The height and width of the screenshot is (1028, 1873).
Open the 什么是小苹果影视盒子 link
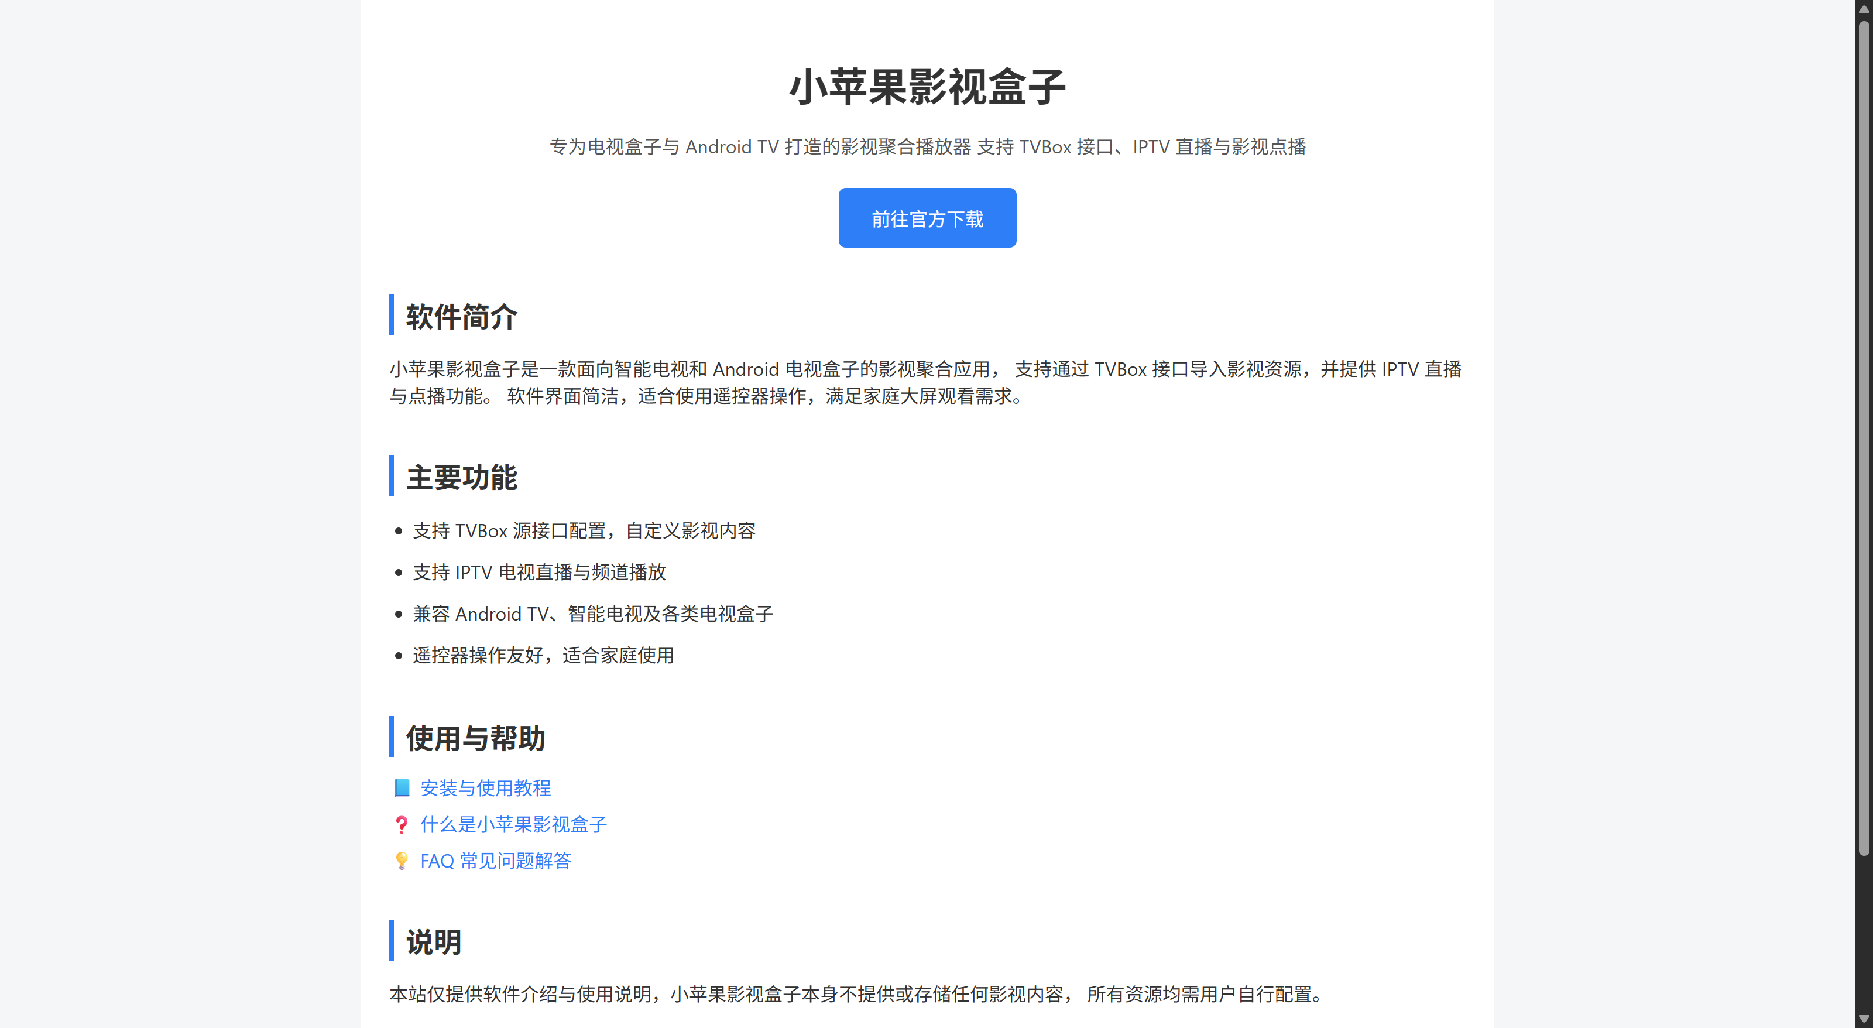click(513, 824)
